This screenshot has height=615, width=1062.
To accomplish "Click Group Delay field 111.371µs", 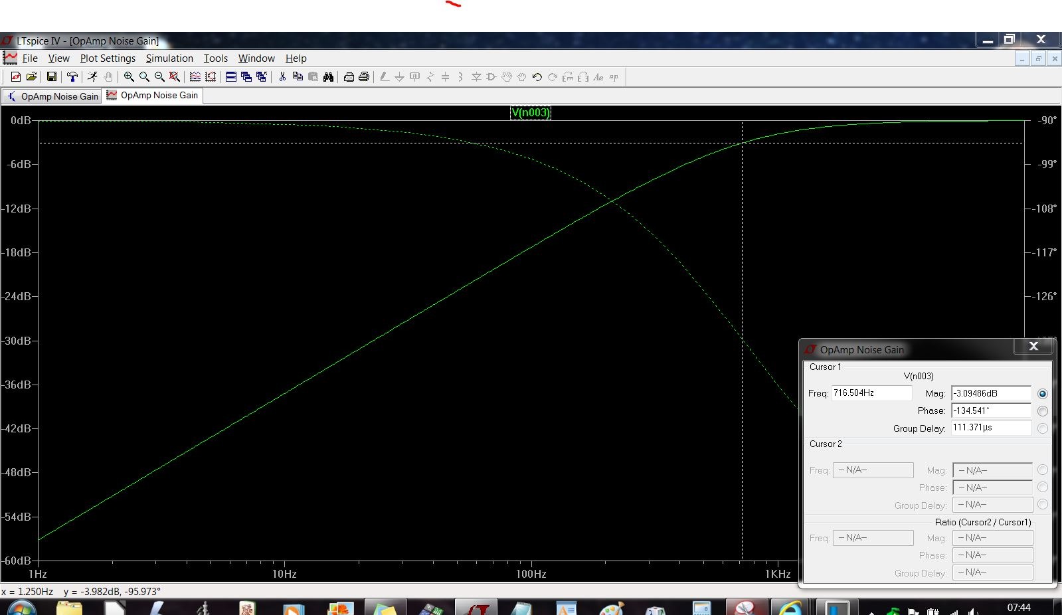I will point(991,428).
